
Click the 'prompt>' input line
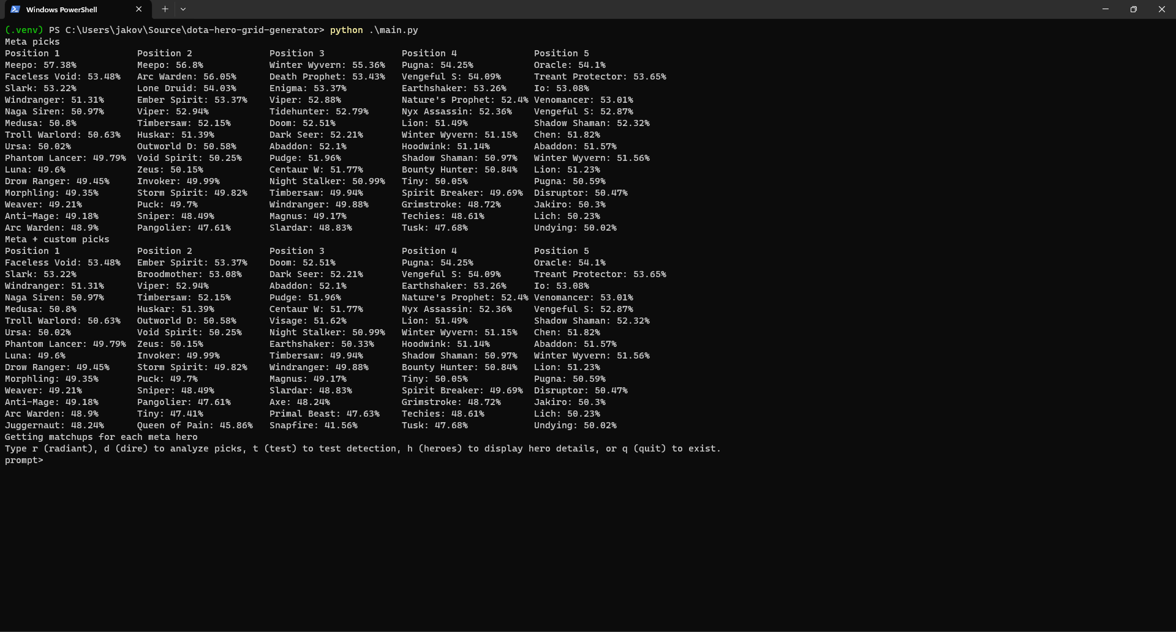click(24, 460)
